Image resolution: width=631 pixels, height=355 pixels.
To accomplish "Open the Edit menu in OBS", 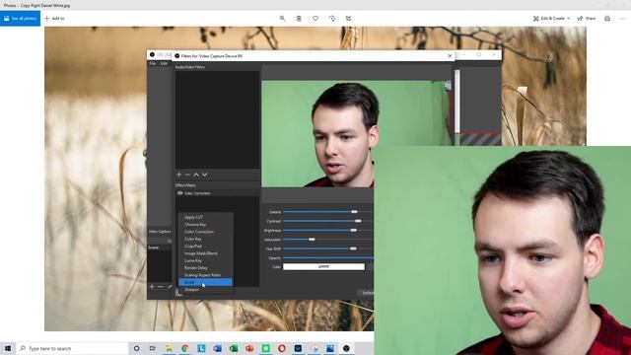I will 164,63.
